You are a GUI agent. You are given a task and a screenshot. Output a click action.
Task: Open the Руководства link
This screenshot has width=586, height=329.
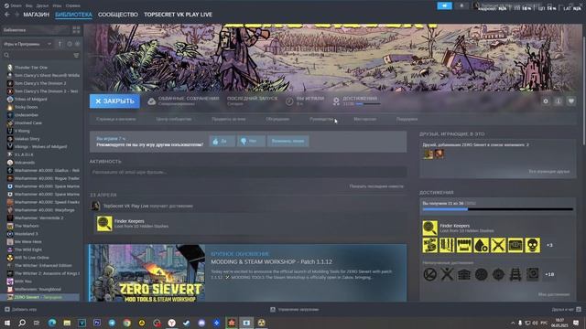pos(321,120)
